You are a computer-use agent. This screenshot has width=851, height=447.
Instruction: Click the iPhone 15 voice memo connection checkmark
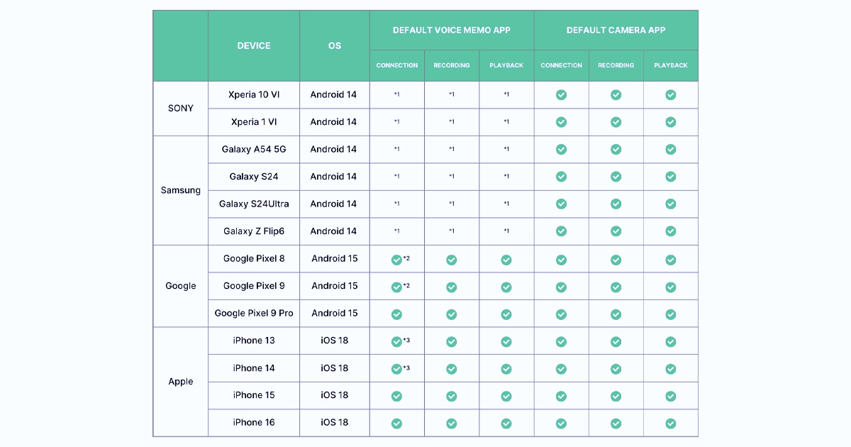(396, 396)
